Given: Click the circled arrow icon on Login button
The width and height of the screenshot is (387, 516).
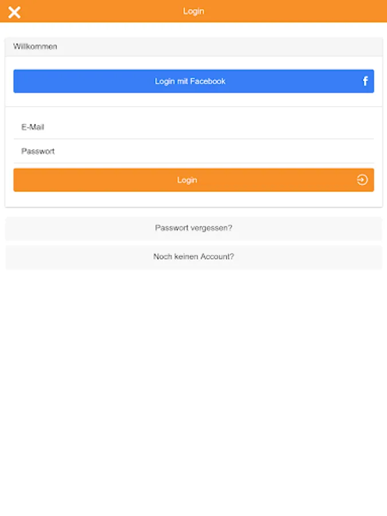Looking at the screenshot, I should [362, 180].
